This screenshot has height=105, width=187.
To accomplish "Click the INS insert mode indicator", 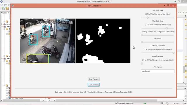I will tap(185, 104).
